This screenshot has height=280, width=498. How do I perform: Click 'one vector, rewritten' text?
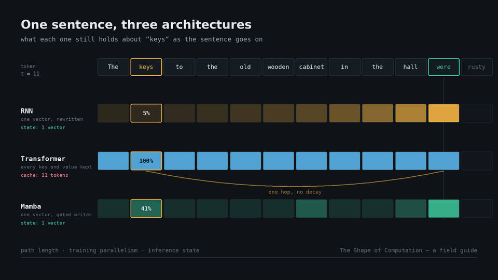pyautogui.click(x=52, y=119)
